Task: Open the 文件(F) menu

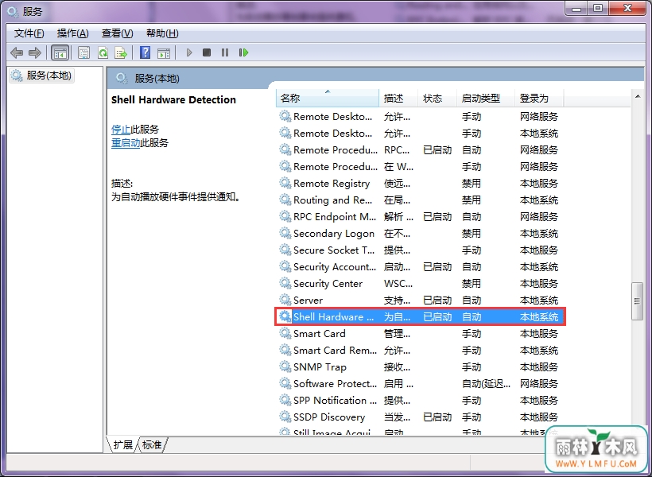Action: [29, 33]
